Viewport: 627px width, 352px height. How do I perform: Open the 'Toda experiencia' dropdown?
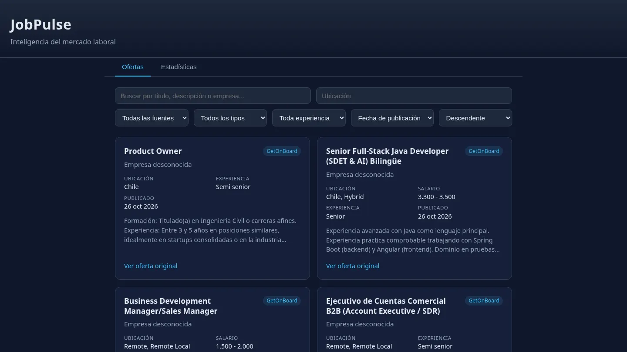click(x=309, y=118)
